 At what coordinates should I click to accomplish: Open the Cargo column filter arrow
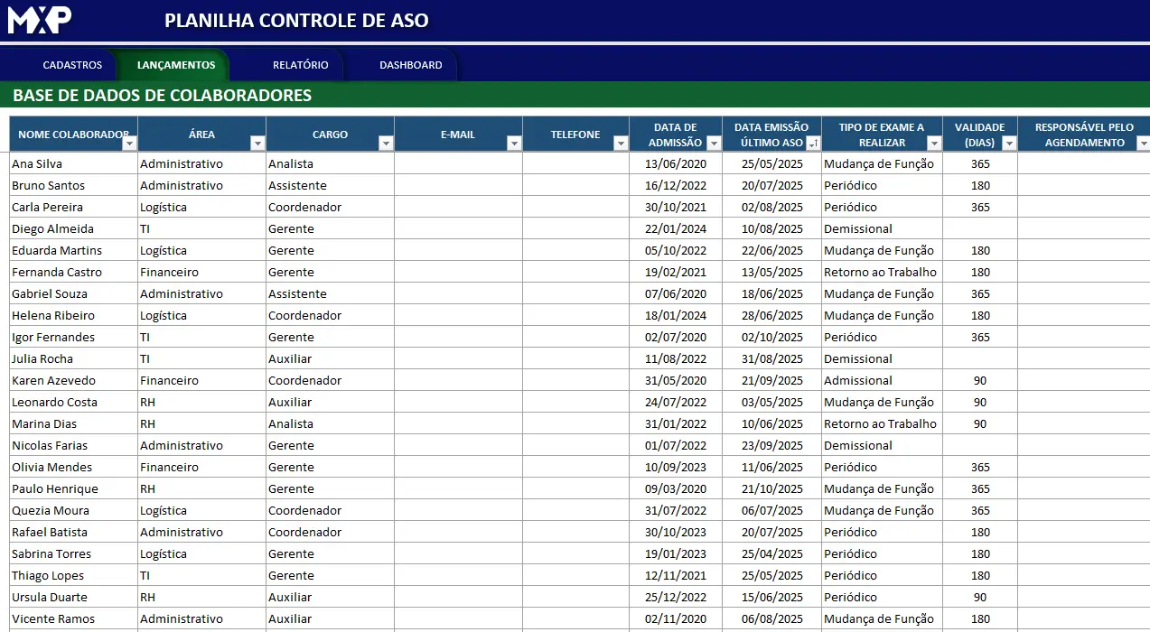(x=385, y=144)
